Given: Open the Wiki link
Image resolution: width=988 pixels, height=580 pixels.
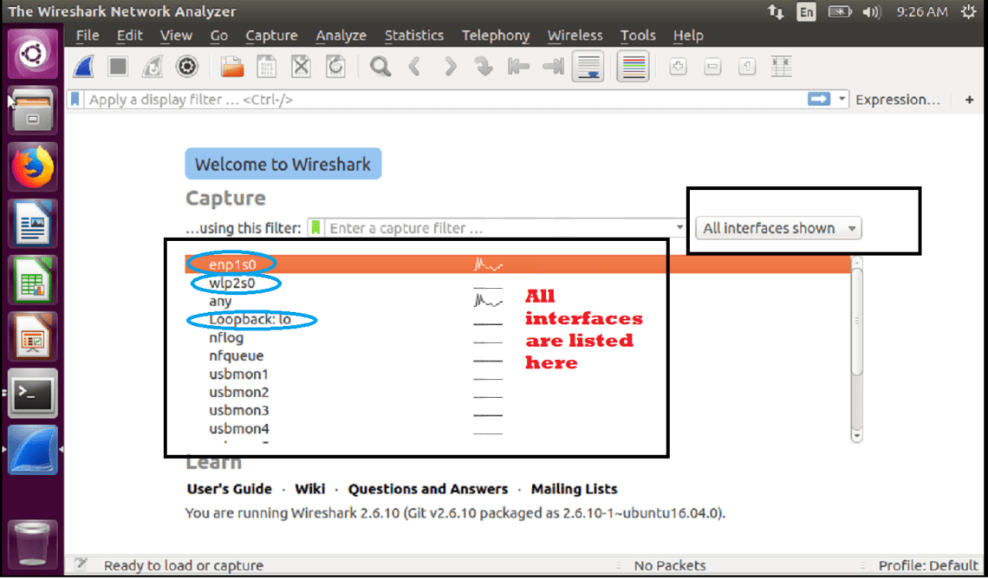Looking at the screenshot, I should point(310,489).
